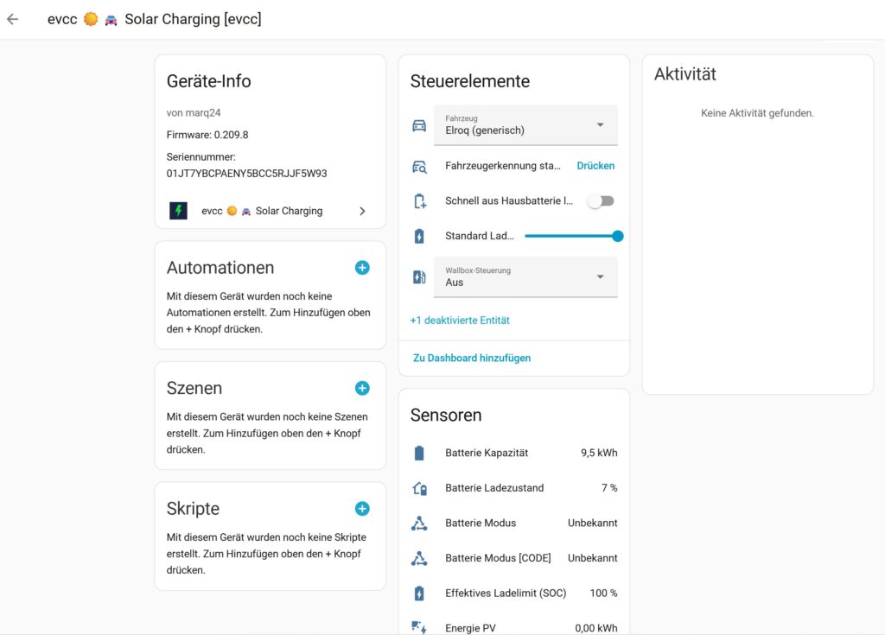885x635 pixels.
Task: Click the Standard Ladelimit slider handle
Action: point(617,235)
